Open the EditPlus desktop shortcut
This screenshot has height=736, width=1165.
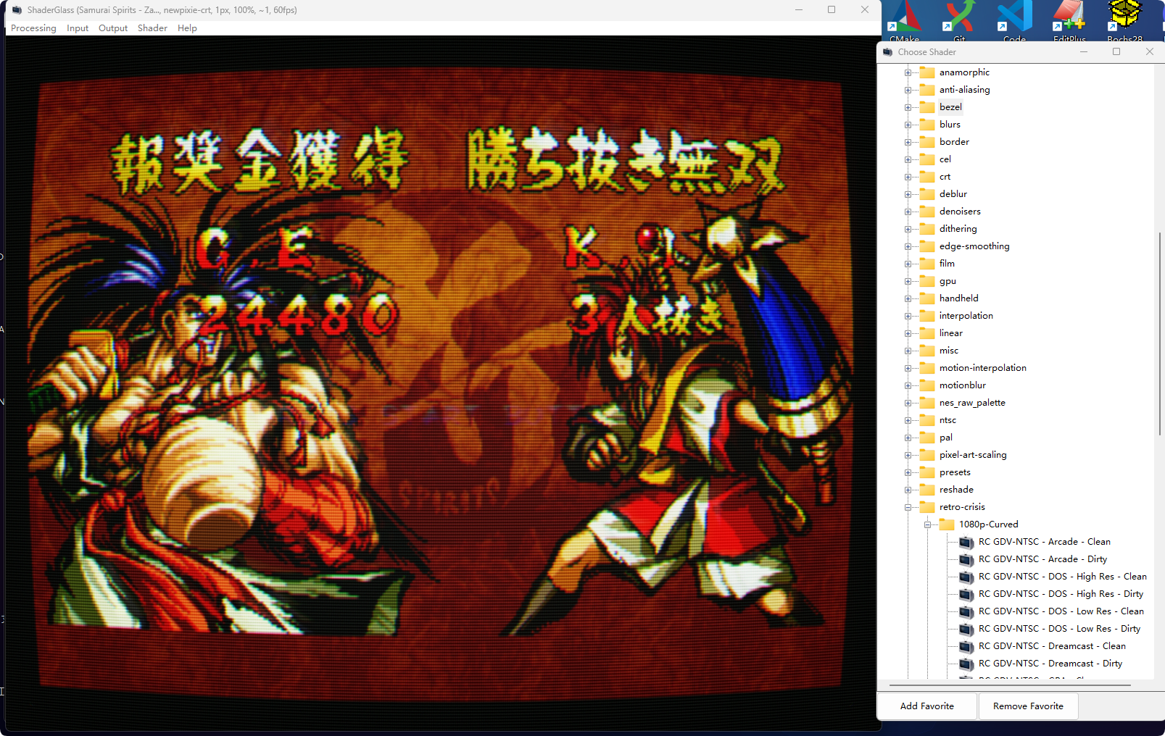tap(1069, 20)
